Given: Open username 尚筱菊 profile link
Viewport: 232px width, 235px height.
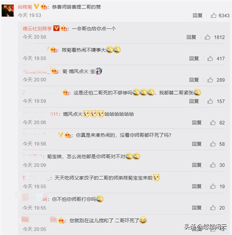Looking at the screenshot, I should (25, 7).
